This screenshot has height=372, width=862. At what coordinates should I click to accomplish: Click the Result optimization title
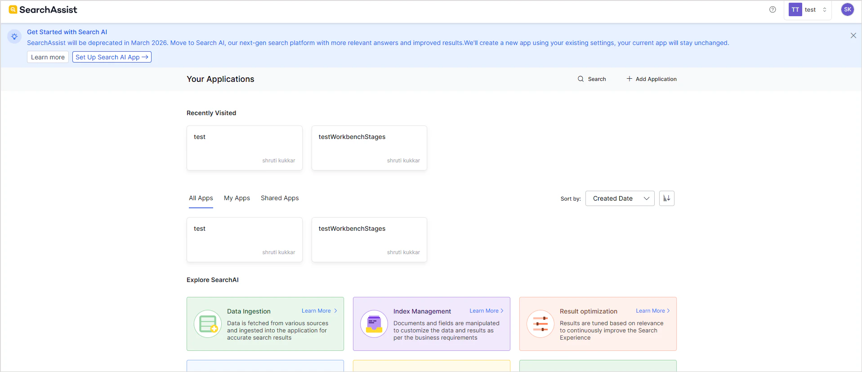coord(589,311)
